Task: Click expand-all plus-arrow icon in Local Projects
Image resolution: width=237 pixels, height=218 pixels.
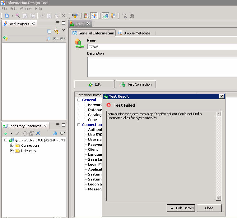Action: pyautogui.click(x=55, y=39)
